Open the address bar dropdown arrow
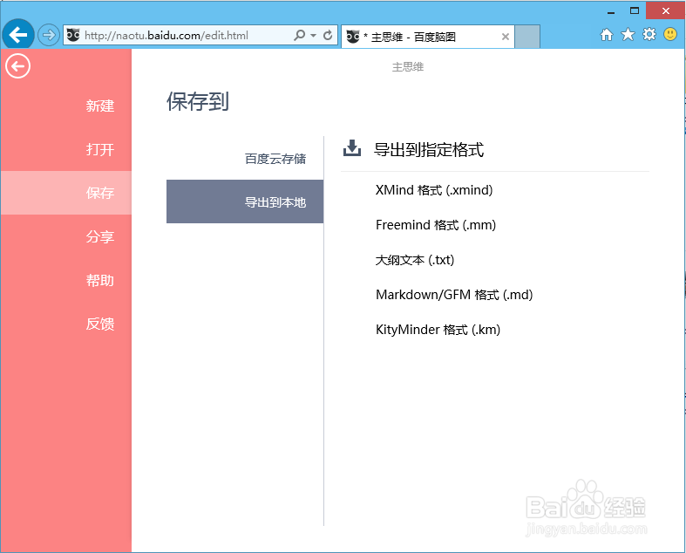Image resolution: width=686 pixels, height=553 pixels. pos(313,36)
